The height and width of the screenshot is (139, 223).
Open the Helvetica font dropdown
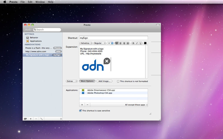pyautogui.click(x=86, y=43)
